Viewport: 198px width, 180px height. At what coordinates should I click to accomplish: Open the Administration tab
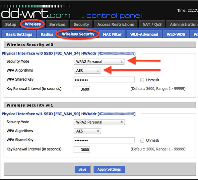(182, 24)
